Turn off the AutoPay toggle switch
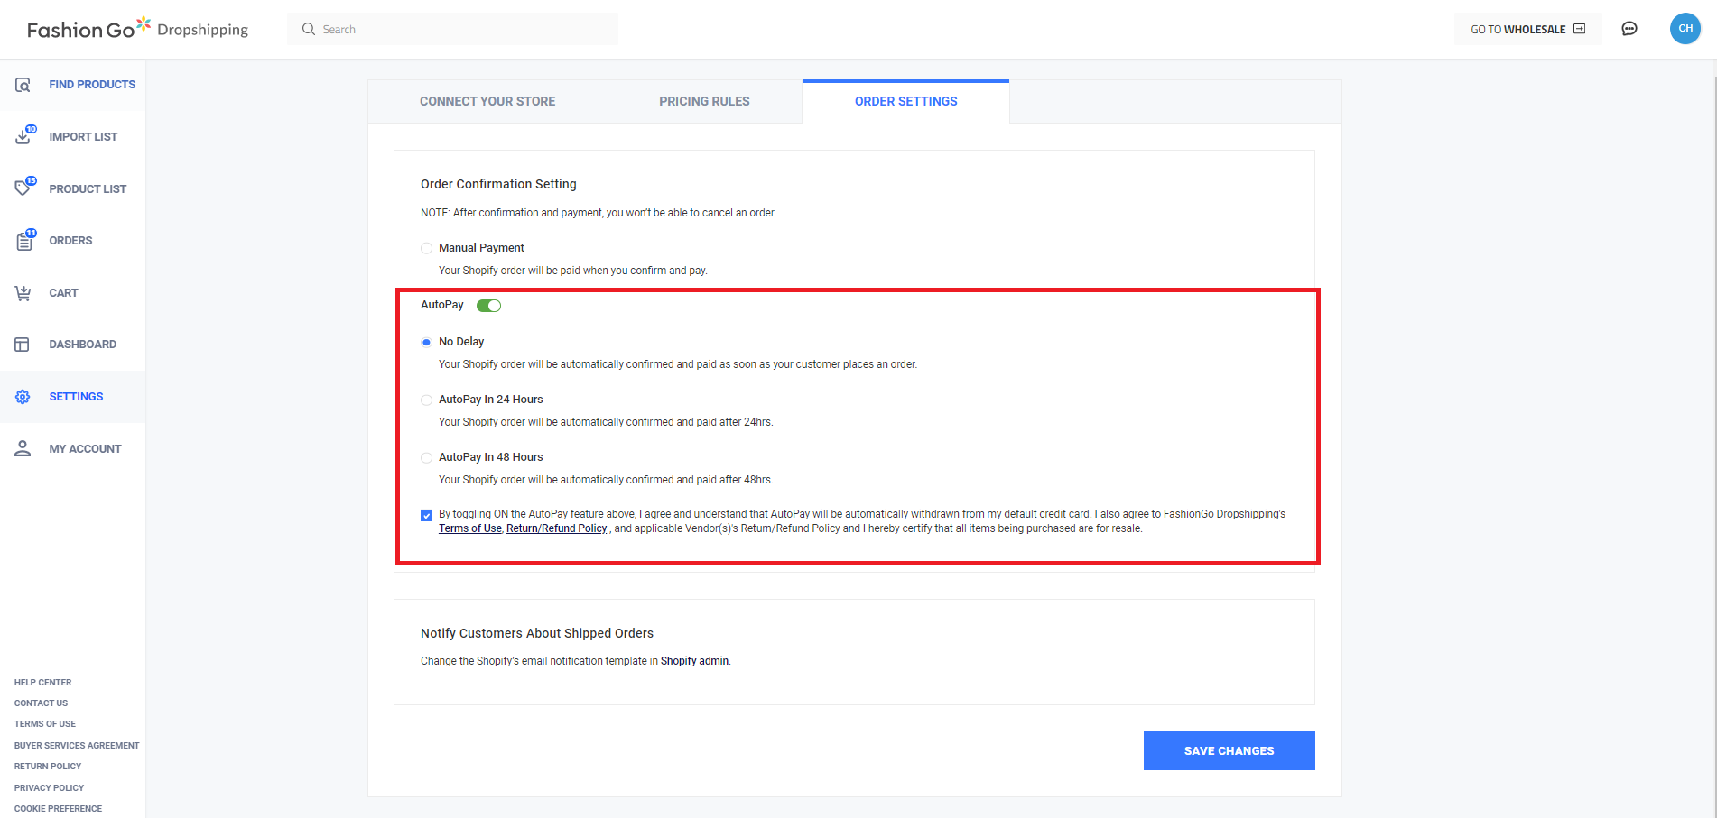 click(488, 306)
